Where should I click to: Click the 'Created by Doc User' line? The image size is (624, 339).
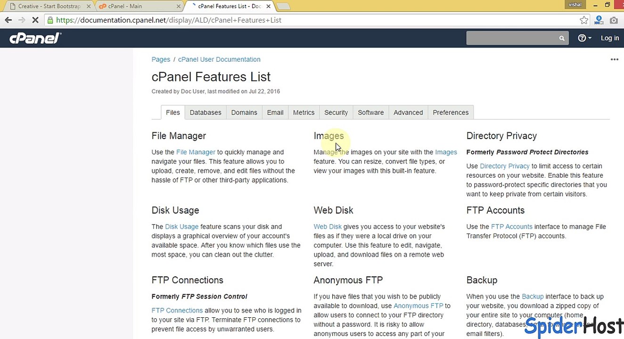[x=216, y=91]
